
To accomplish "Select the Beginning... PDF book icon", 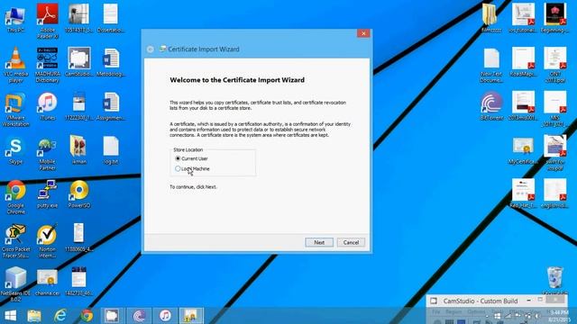I will 555,18.
